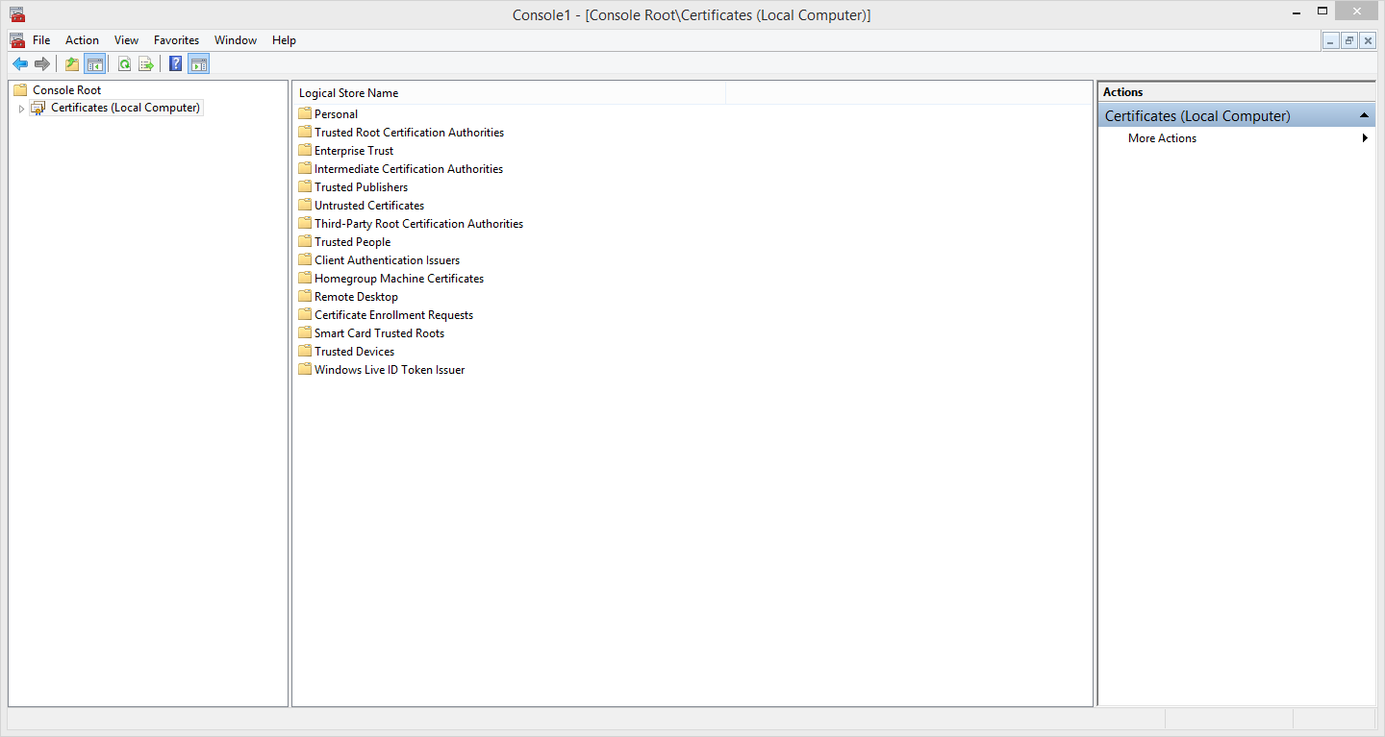Click the MMC toolbox icon beside File menu

(x=16, y=40)
